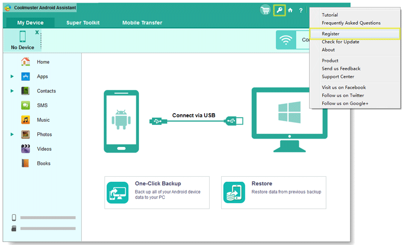Close the No Device tab
This screenshot has height=245, width=404.
pyautogui.click(x=37, y=32)
